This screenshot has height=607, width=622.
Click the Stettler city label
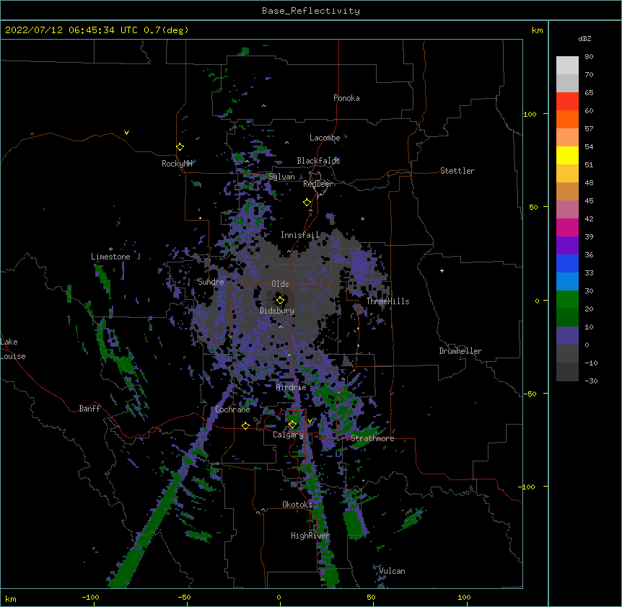(x=457, y=171)
